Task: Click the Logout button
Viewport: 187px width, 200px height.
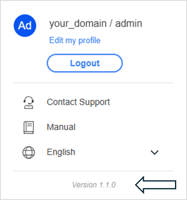Action: [x=85, y=63]
